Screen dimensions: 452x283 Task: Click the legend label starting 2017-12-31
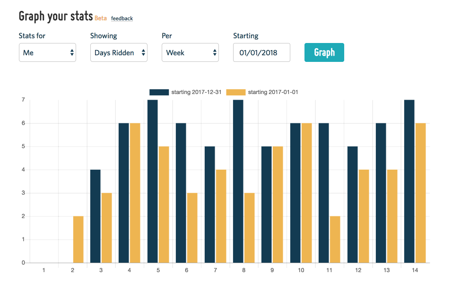coord(195,92)
